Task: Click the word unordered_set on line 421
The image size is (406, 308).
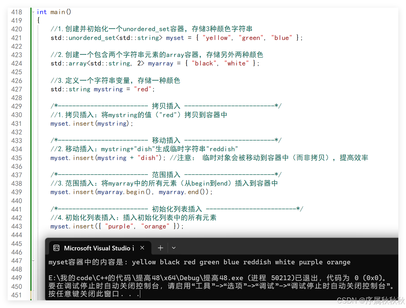Action: coord(94,37)
